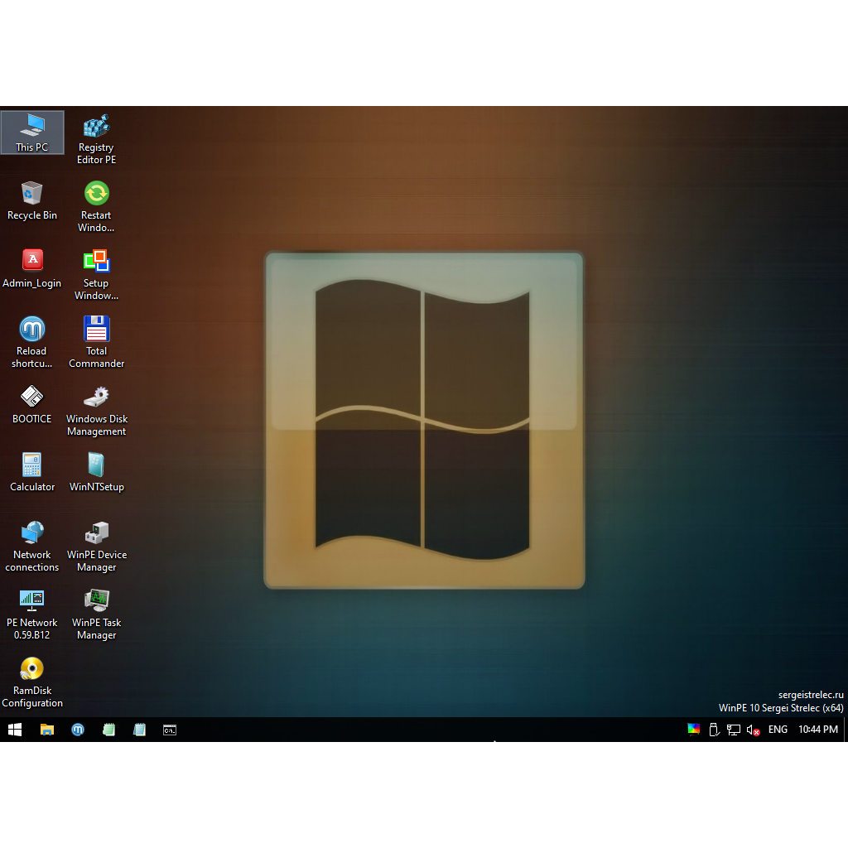Click the BOOTICE desktop icon

coord(32,404)
